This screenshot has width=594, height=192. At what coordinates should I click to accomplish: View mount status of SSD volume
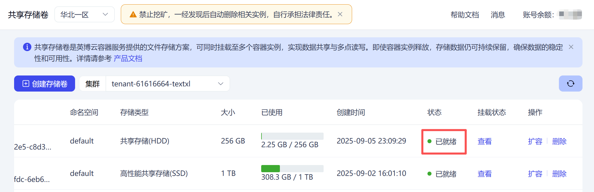(x=484, y=174)
